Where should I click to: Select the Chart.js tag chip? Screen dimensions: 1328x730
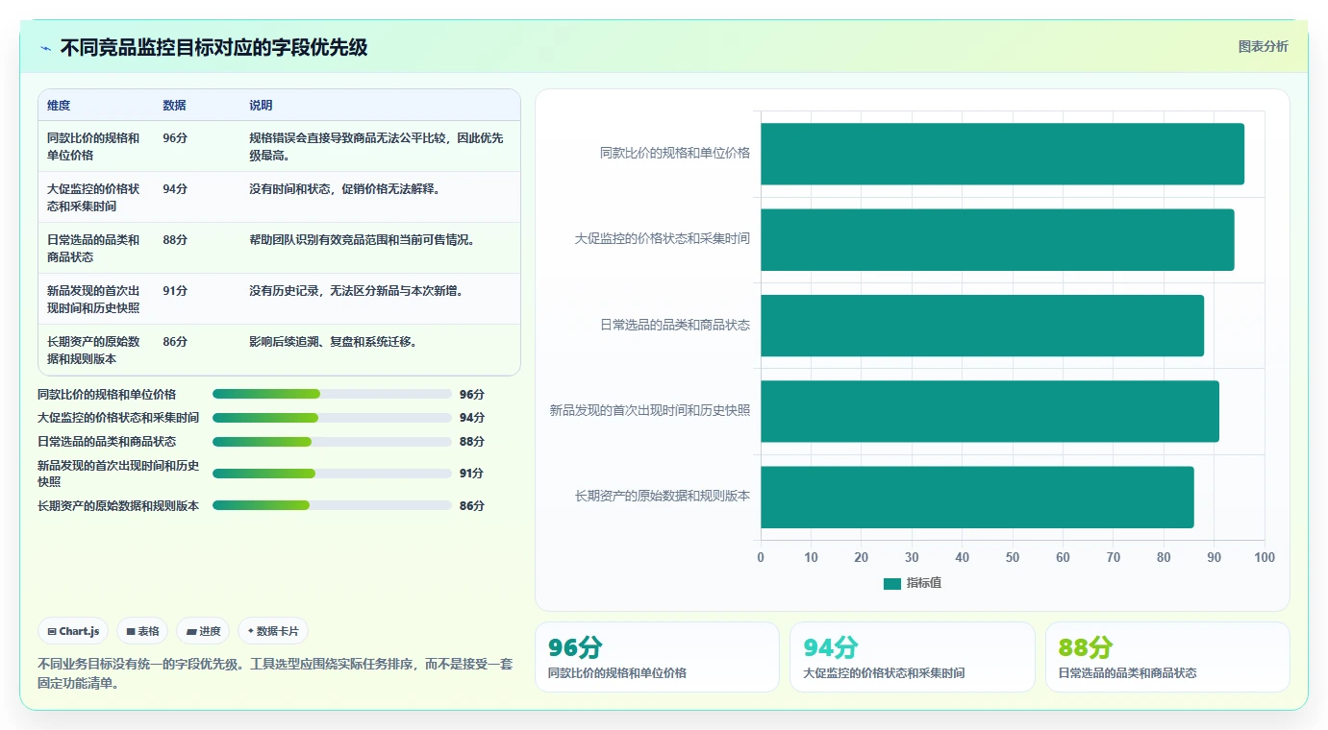click(x=73, y=631)
